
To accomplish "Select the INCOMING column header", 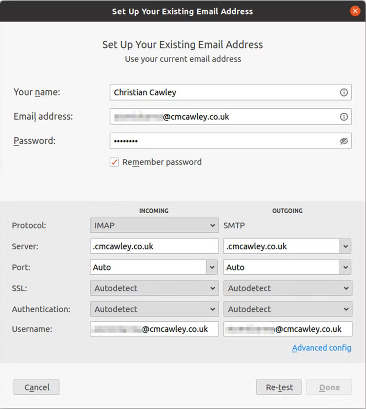I will tap(154, 211).
